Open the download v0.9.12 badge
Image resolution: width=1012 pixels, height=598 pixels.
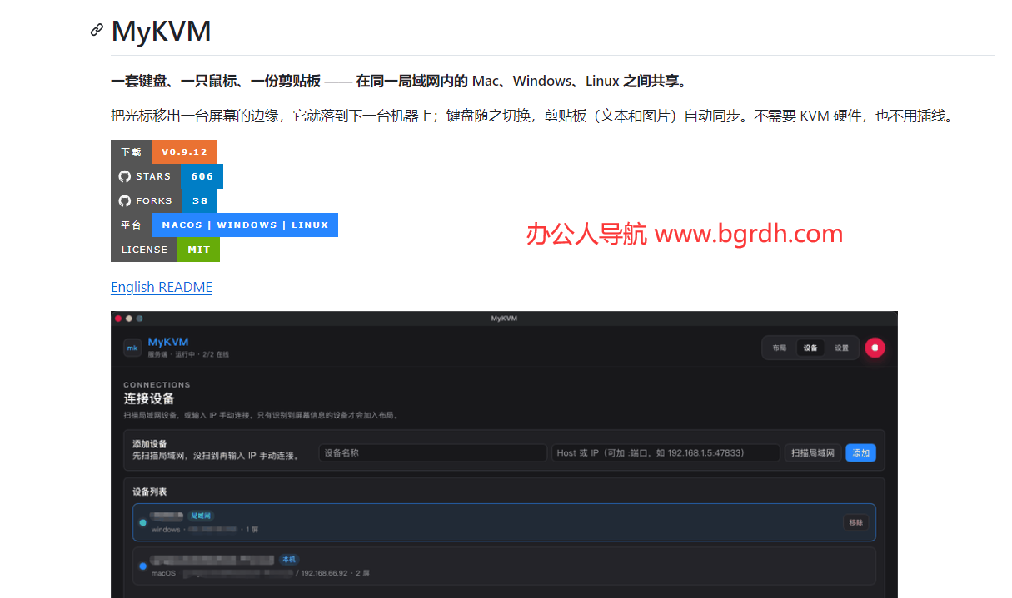(x=164, y=151)
